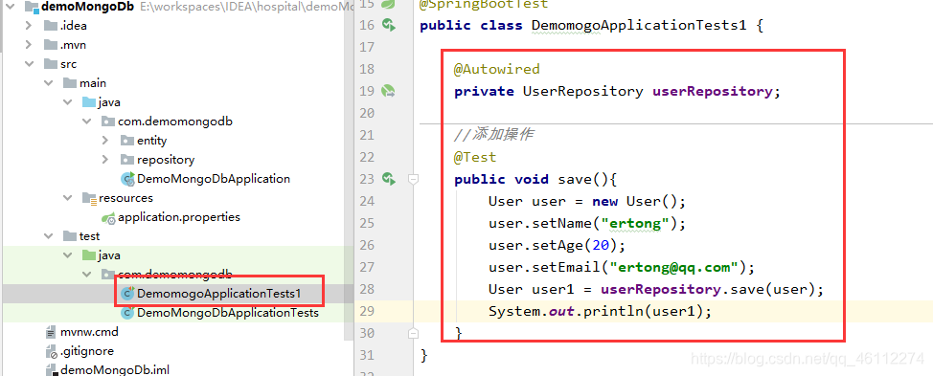The image size is (933, 376).
Task: Select the test folder
Action: 90,236
